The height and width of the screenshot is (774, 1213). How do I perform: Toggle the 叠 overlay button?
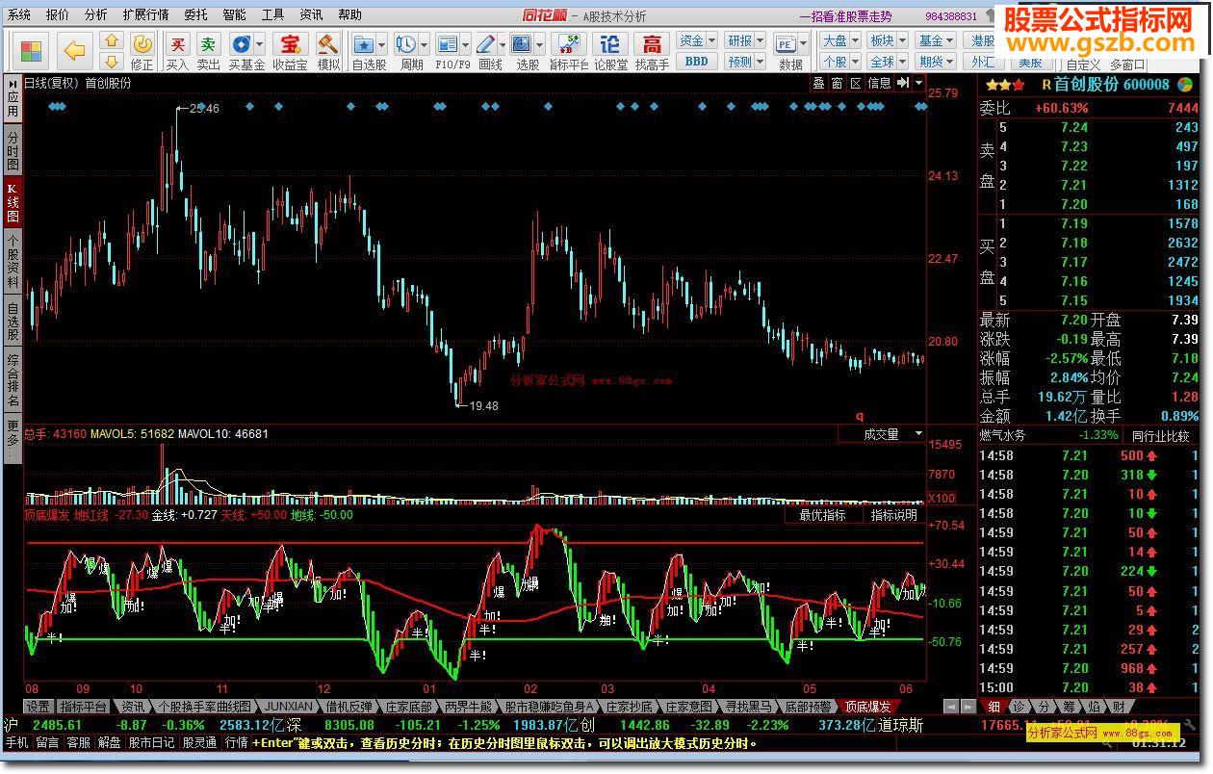pyautogui.click(x=819, y=83)
